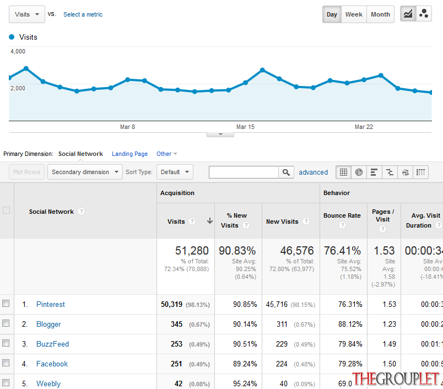The width and height of the screenshot is (443, 389).
Task: Open the advanced filter link
Action: [x=314, y=172]
